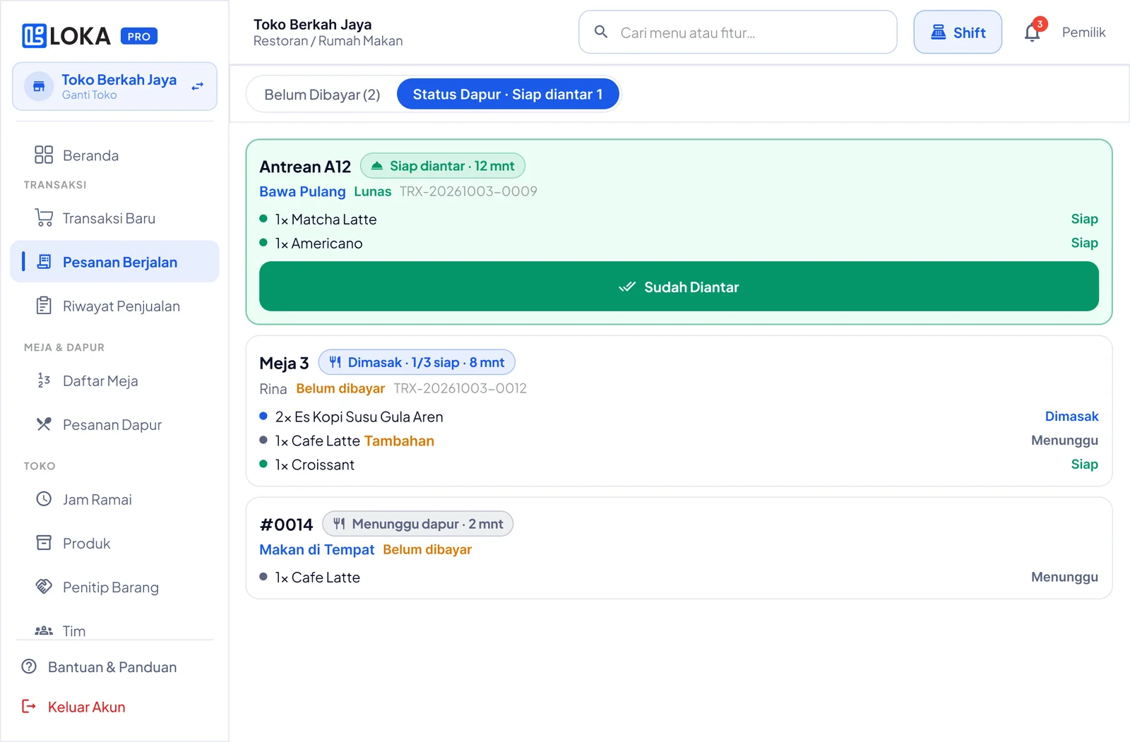Click the Shift button
The image size is (1130, 742).
click(x=958, y=32)
